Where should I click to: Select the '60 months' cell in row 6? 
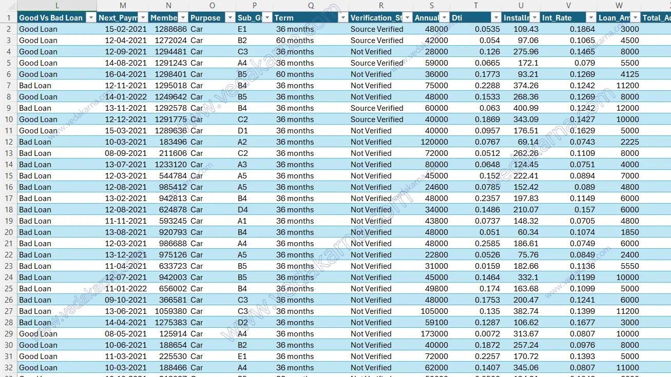[x=311, y=74]
